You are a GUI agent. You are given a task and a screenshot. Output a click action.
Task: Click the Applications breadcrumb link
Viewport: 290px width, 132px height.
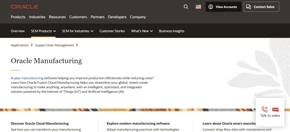pos(20,45)
